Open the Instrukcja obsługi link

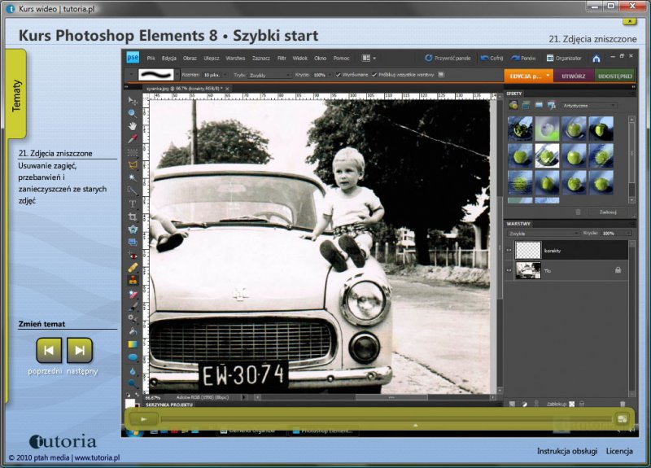tap(566, 451)
